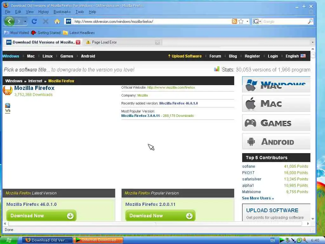Switch to Internet Download taskbar window
Viewport: 325px width, 244px height.
coord(98,240)
